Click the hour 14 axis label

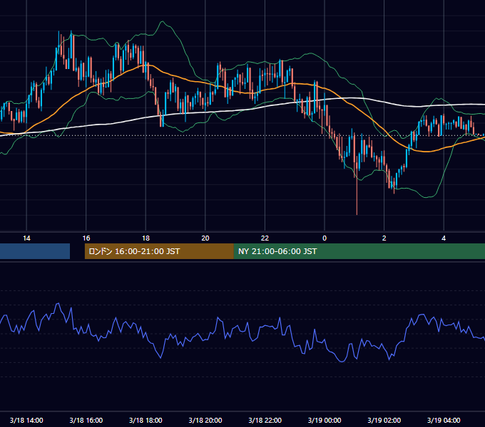(x=26, y=238)
